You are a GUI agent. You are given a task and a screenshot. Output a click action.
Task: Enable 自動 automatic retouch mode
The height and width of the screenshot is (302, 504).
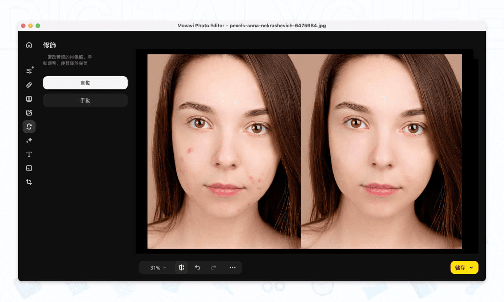click(85, 83)
